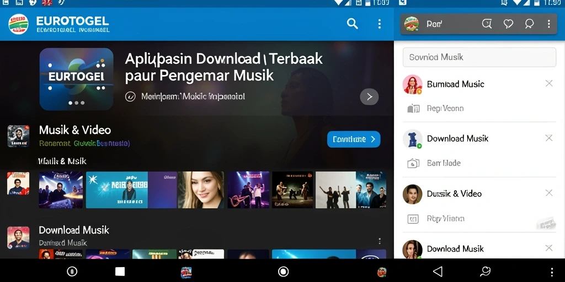This screenshot has height=282, width=565.
Task: Tap the white square recents button
Action: [120, 271]
